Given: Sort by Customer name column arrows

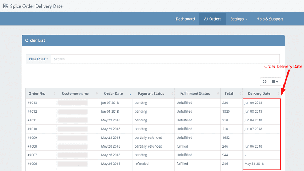Looking at the screenshot, I should coord(97,94).
